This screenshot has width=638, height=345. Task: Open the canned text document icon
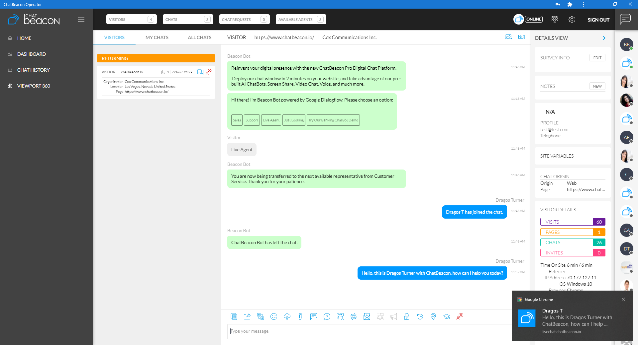234,316
